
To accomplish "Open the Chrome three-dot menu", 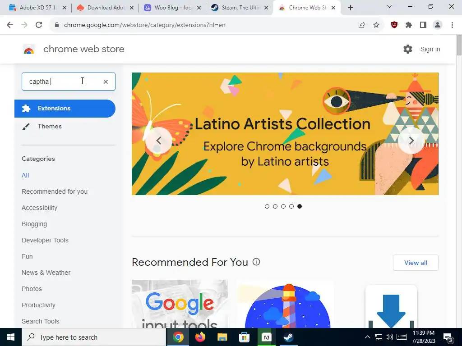I will click(x=452, y=25).
